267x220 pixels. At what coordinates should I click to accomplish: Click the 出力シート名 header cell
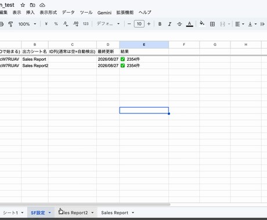[35, 52]
